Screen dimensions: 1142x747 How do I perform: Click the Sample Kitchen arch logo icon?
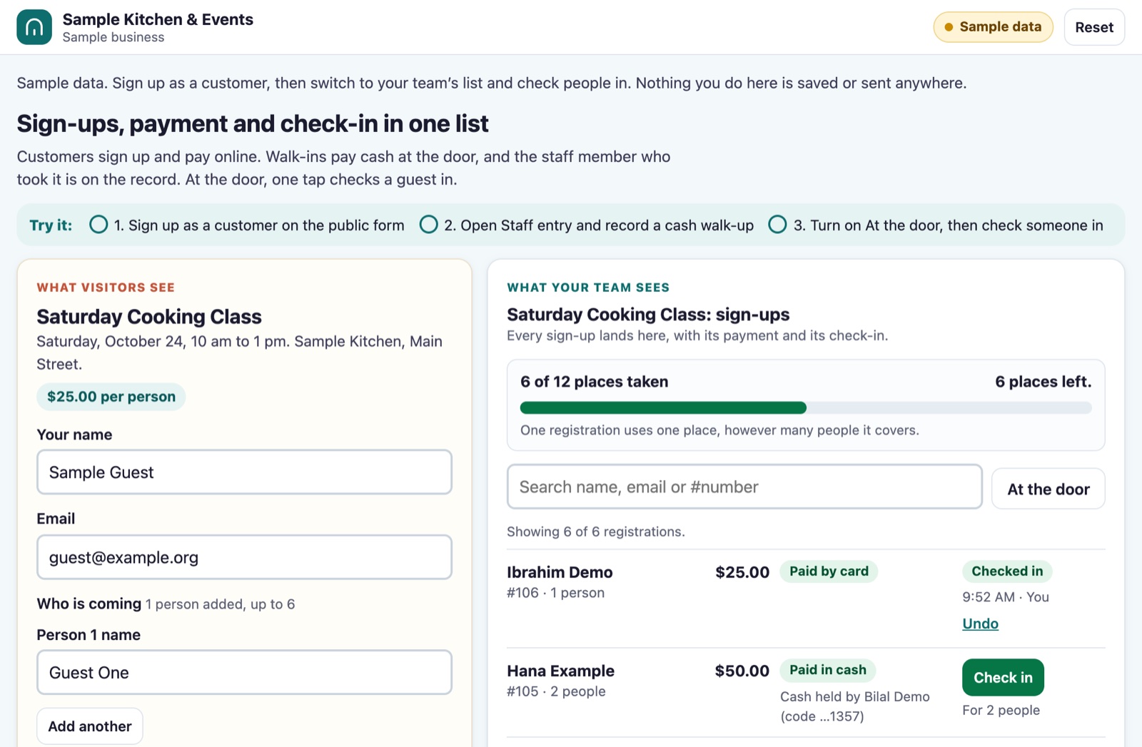tap(34, 27)
